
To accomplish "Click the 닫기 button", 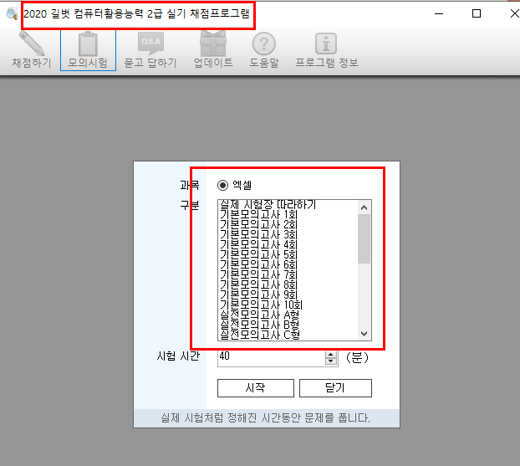I will pos(335,387).
